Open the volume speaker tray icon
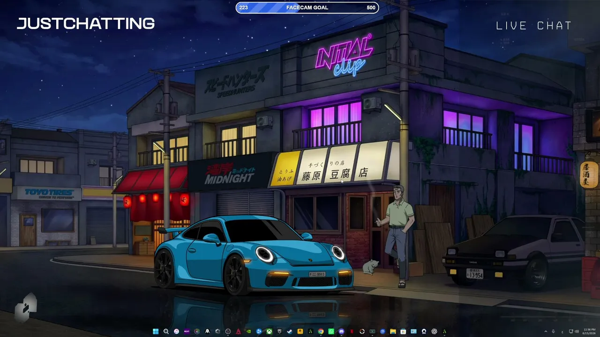600x337 pixels. pos(577,331)
